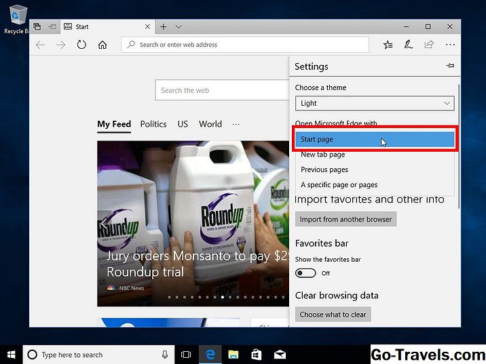Open the Settings and more ellipsis
This screenshot has width=486, height=364.
pyautogui.click(x=450, y=45)
